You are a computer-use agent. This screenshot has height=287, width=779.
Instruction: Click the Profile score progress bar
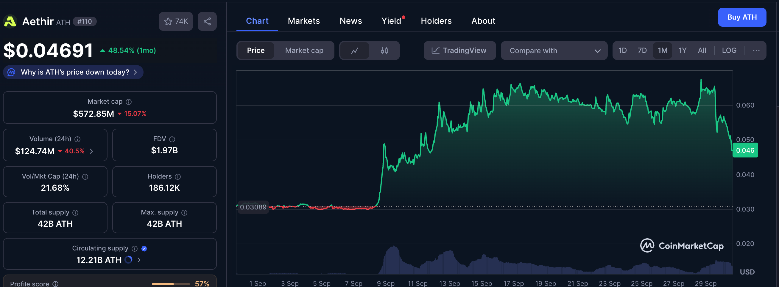tap(171, 284)
